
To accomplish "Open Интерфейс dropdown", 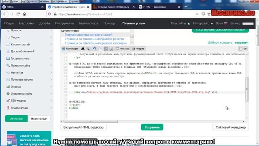I will coord(203,24).
